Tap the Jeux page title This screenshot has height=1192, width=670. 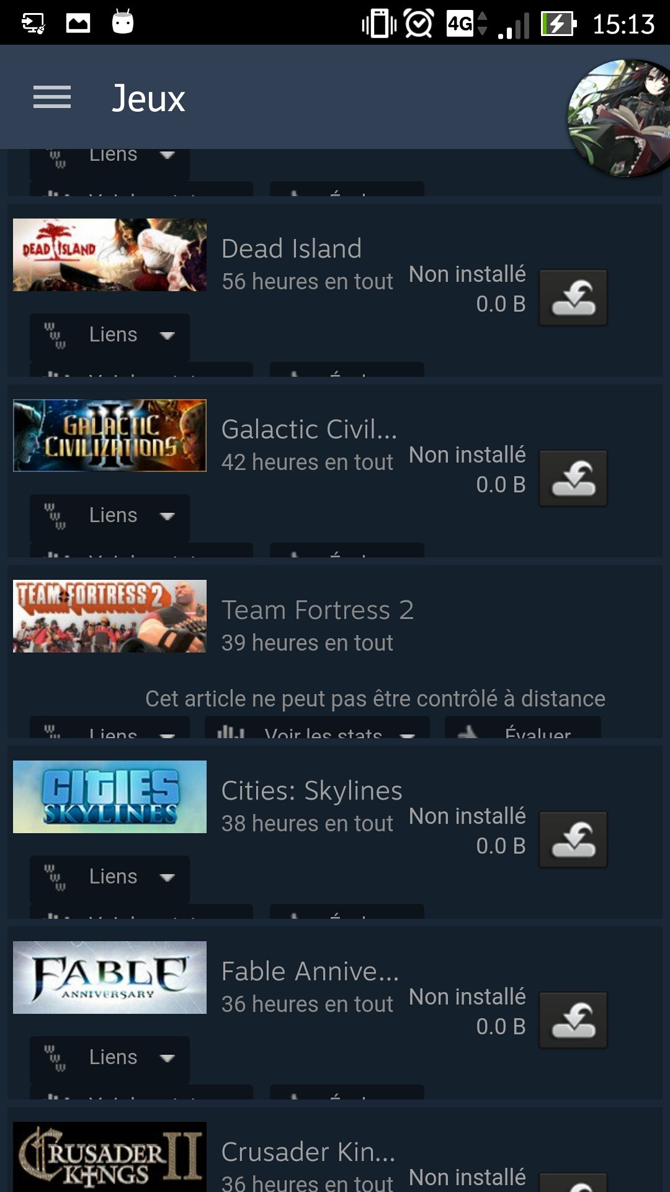click(x=148, y=98)
